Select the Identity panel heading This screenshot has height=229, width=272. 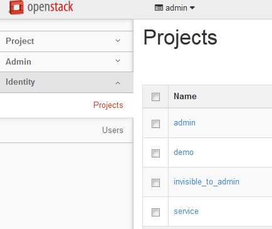point(66,82)
